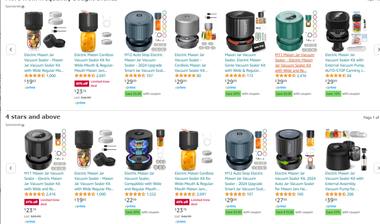
Task: Open the star rating with 1,000 reviews in top row
Action: (34, 76)
